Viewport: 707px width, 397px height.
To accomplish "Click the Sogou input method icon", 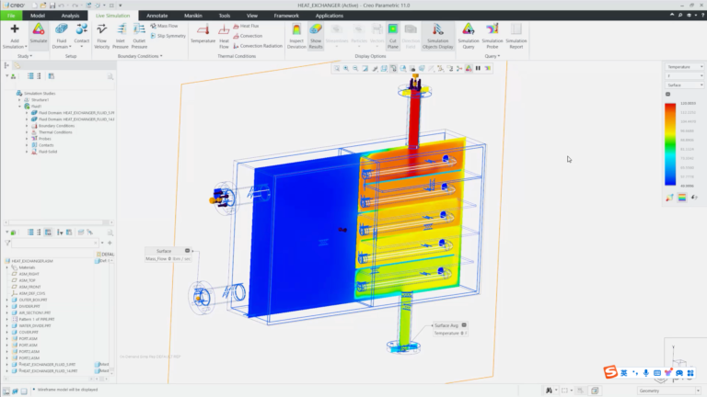I will (610, 372).
